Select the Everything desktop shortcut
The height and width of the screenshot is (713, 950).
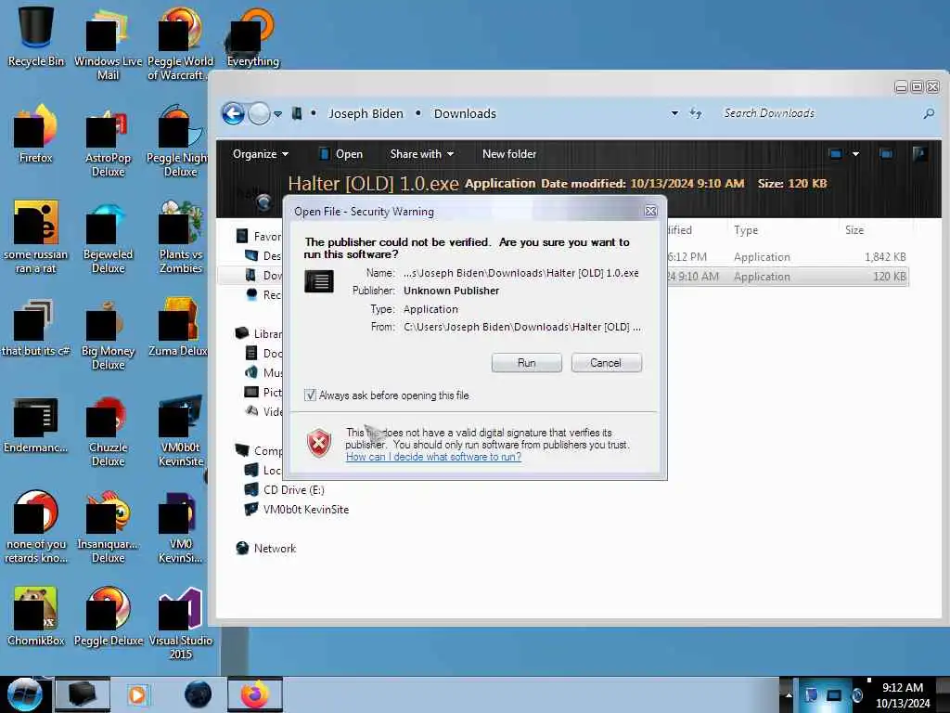tap(252, 36)
